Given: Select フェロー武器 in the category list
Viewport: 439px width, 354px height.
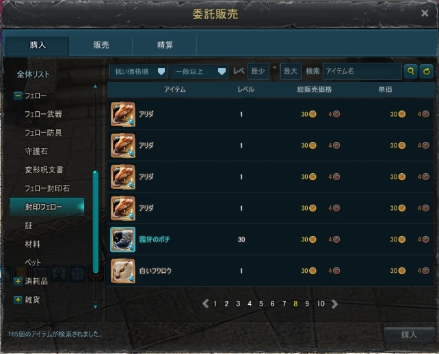Looking at the screenshot, I should coord(43,114).
